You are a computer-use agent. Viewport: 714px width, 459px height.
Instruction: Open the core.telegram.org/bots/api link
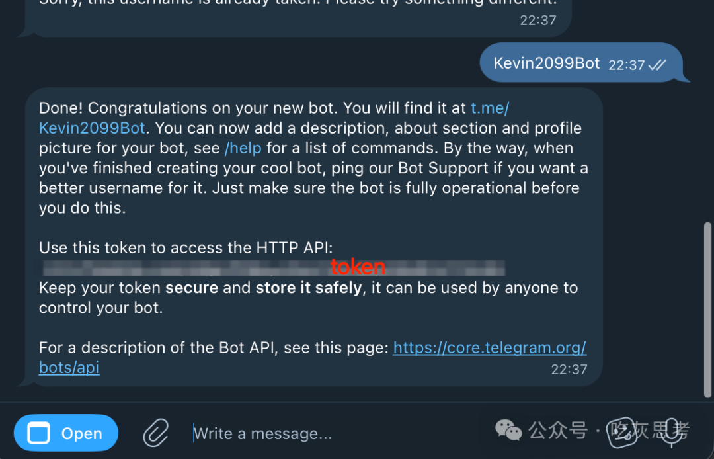pos(489,347)
